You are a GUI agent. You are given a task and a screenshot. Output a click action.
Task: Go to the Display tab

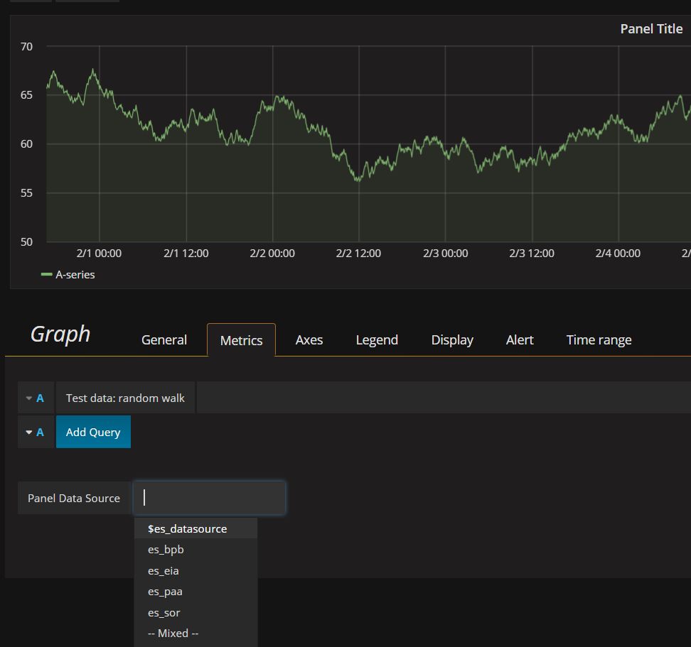[452, 339]
